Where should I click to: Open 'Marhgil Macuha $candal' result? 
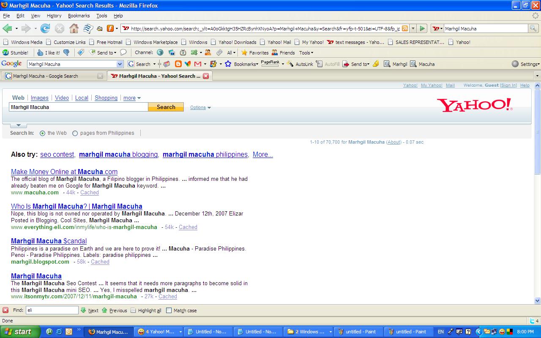point(49,241)
